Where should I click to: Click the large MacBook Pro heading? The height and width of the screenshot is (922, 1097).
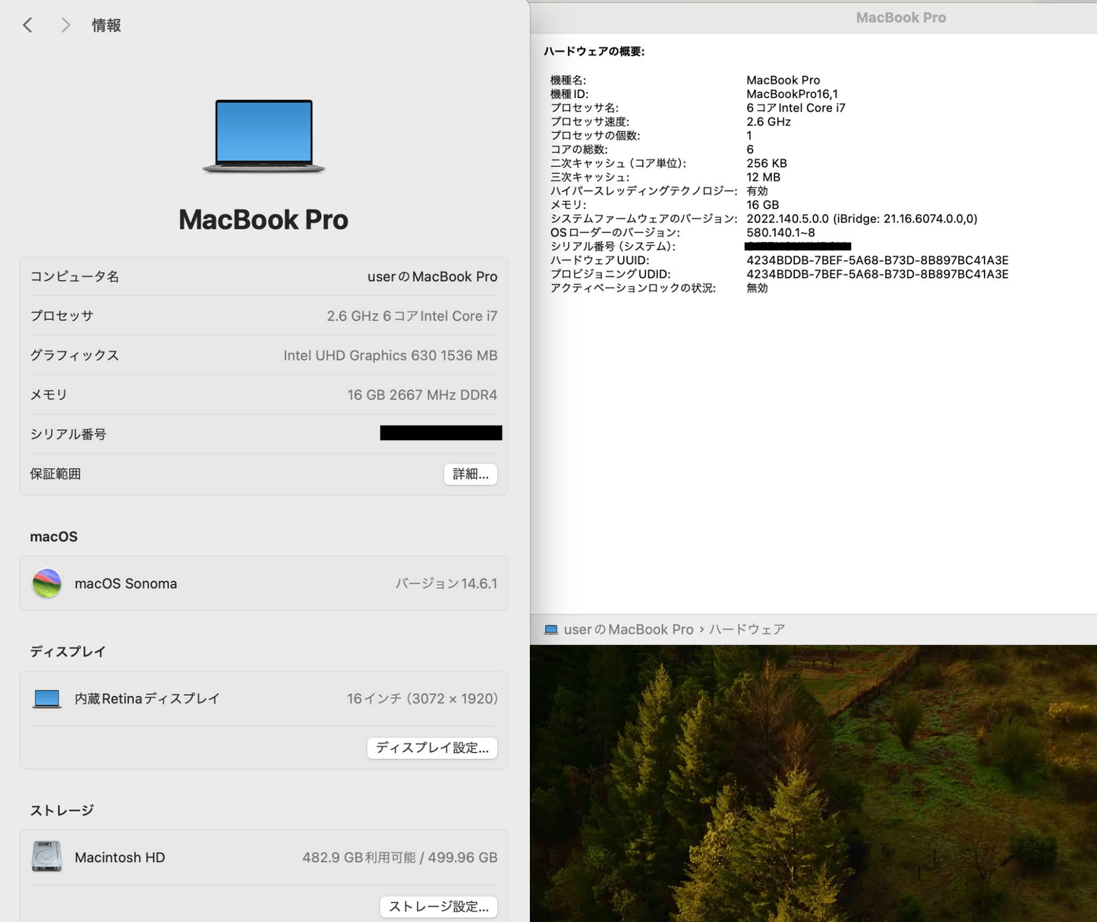[263, 219]
